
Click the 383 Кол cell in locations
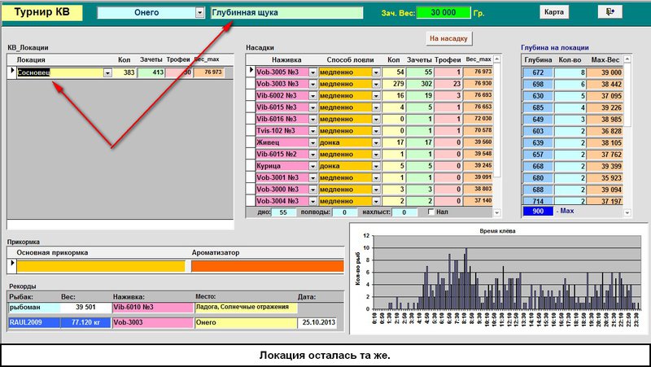(x=125, y=72)
